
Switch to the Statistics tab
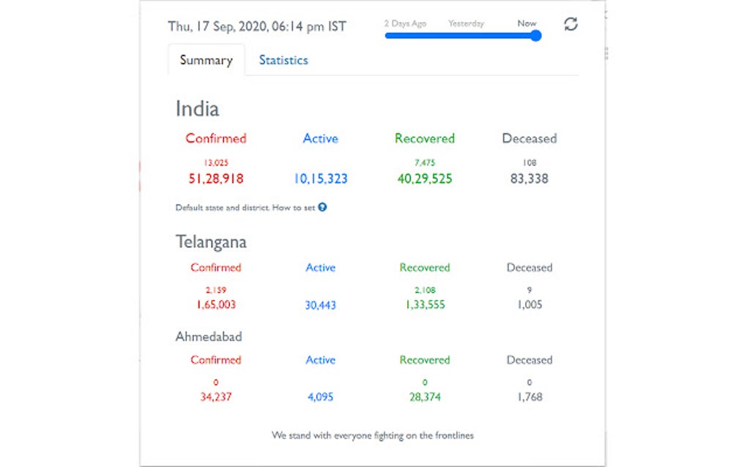point(283,60)
